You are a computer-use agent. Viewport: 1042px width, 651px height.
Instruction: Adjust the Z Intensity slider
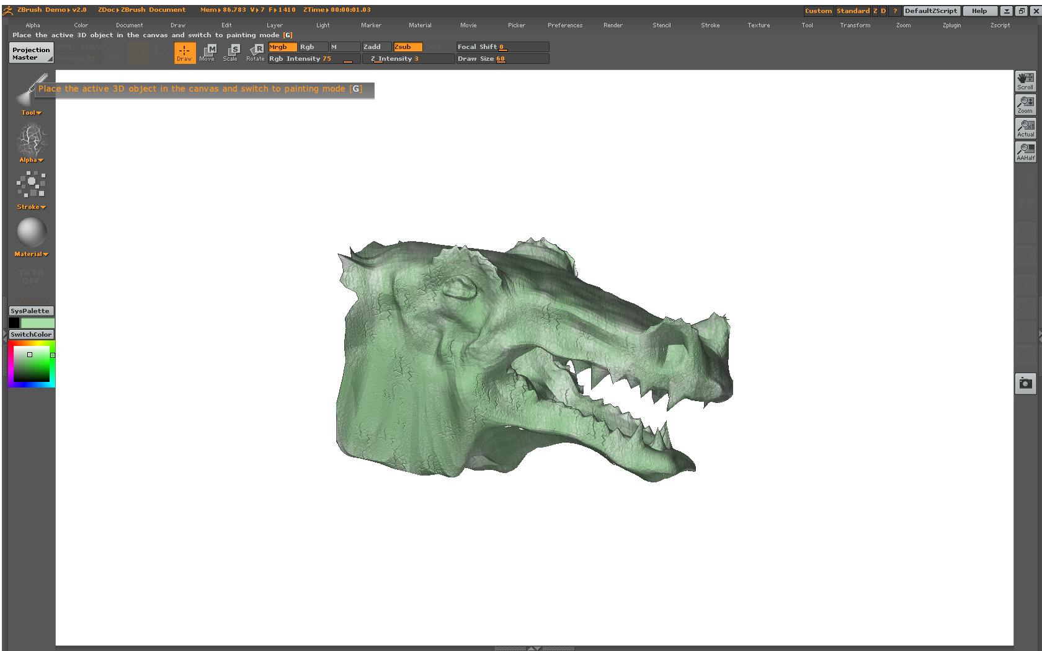408,59
